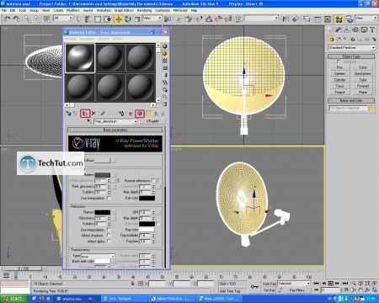Collapse the Basic parameters rollout
The height and width of the screenshot is (303, 379).
coord(115,130)
